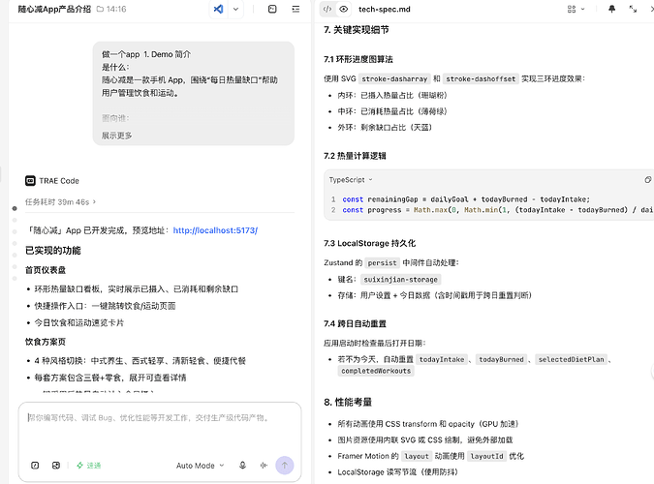Open the layout grid dropdown
This screenshot has width=654, height=484.
(576, 9)
